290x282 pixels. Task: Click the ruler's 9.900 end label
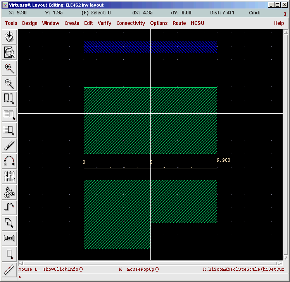223,160
